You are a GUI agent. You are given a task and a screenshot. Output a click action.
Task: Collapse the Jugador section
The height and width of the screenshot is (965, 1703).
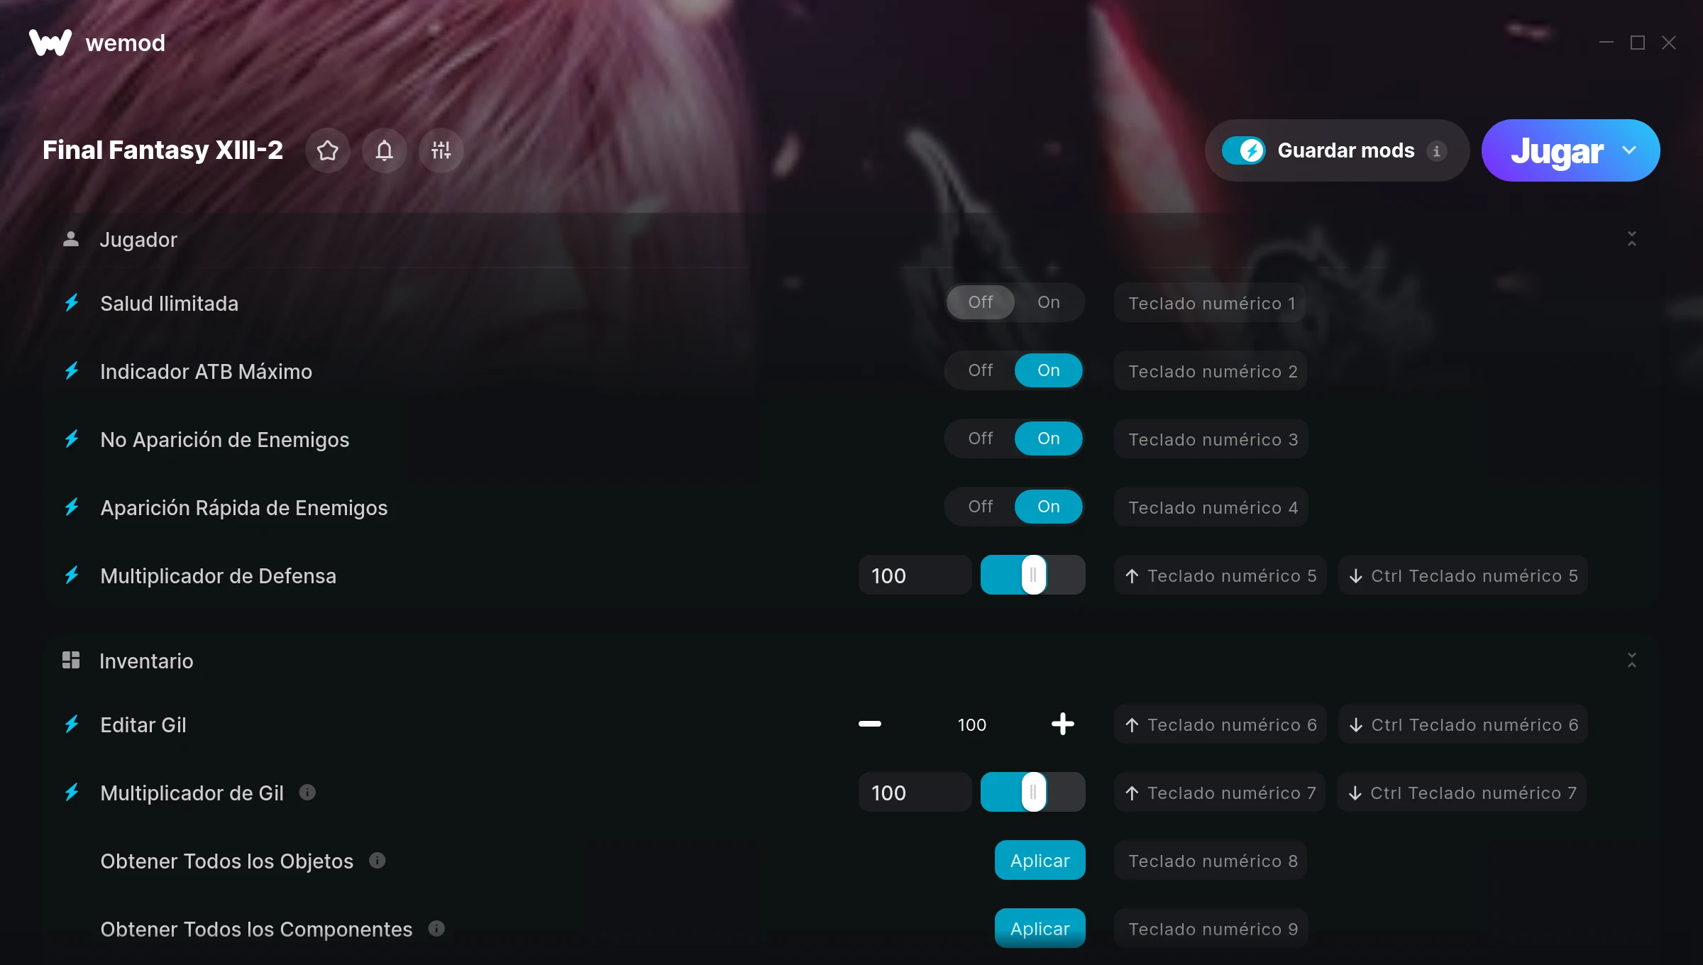[x=1632, y=239]
